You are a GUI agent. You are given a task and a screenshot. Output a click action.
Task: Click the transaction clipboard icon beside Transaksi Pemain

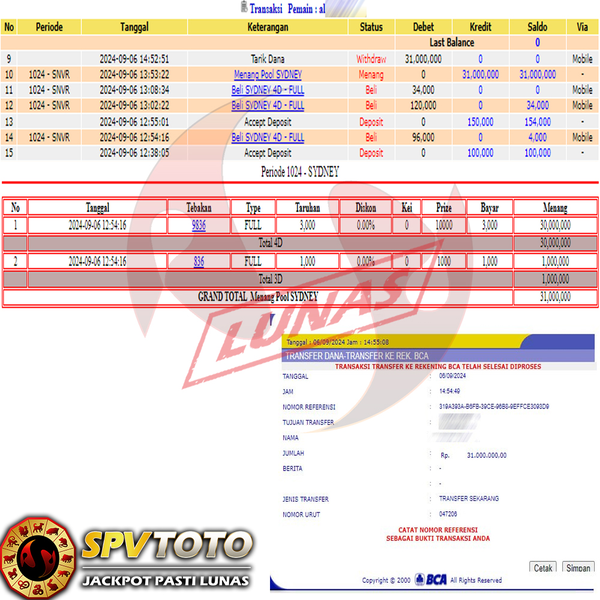pos(244,7)
